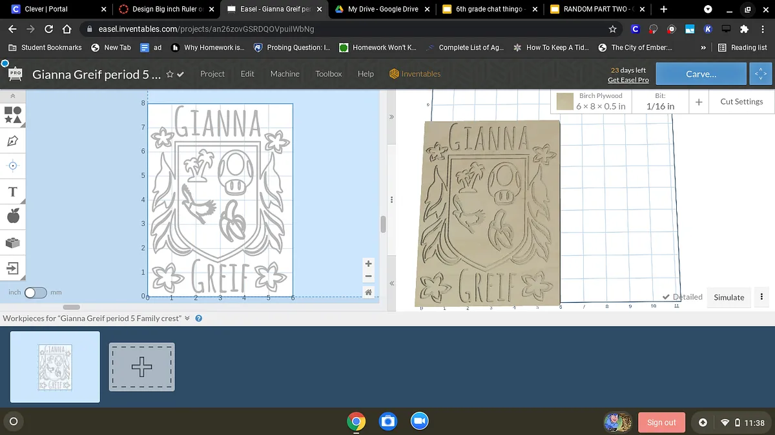Collapse the left sidebar tool panel
The image size is (775, 435).
[x=13, y=95]
